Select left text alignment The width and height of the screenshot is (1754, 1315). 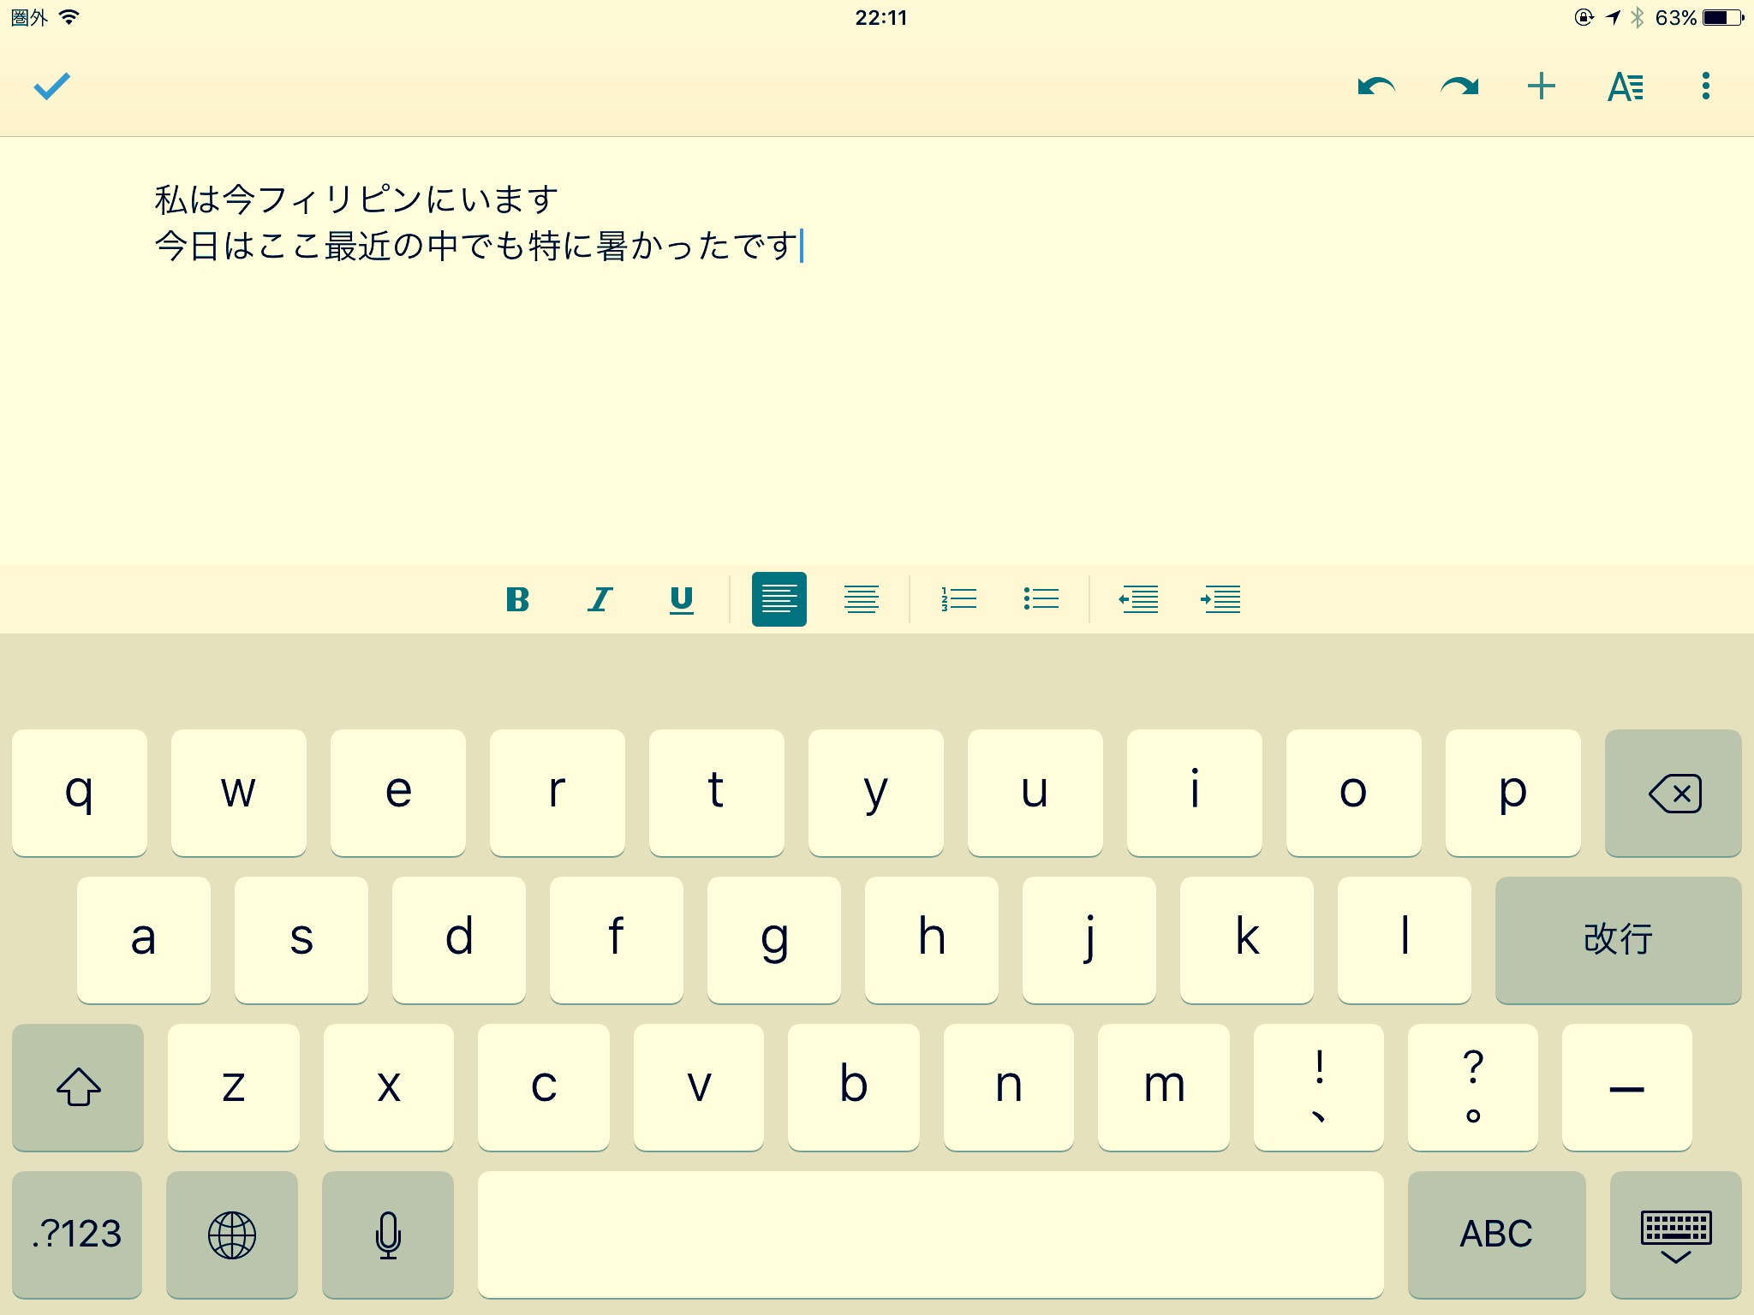[x=779, y=599]
